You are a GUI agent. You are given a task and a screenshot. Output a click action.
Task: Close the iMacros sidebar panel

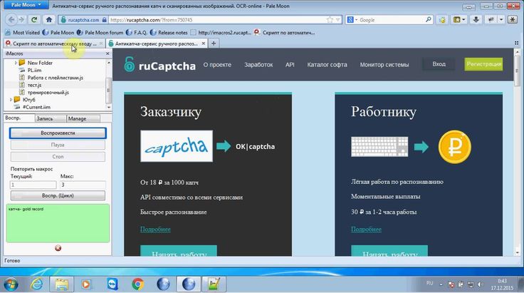pos(108,53)
